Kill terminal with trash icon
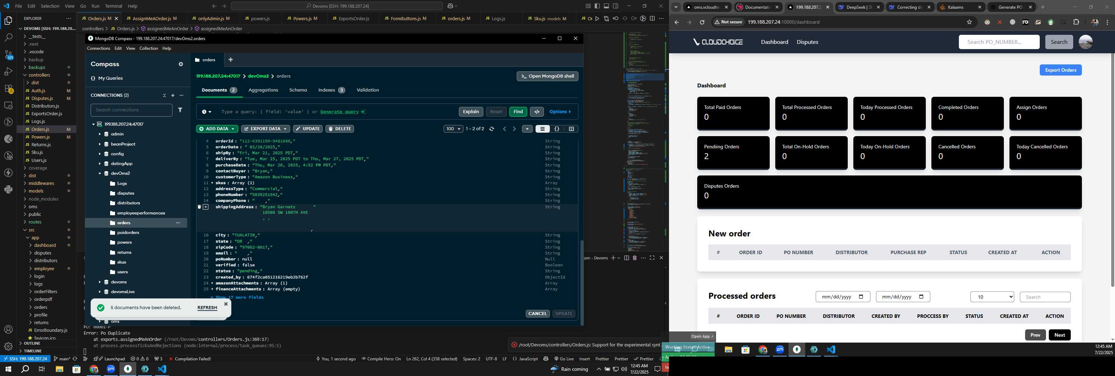The height and width of the screenshot is (376, 1115). tap(635, 258)
